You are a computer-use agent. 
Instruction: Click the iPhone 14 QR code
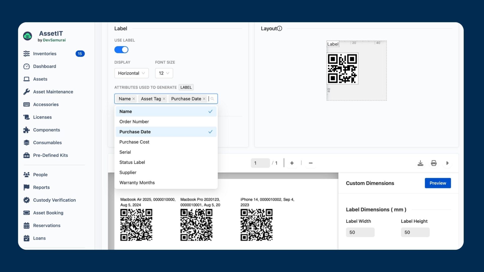(256, 225)
